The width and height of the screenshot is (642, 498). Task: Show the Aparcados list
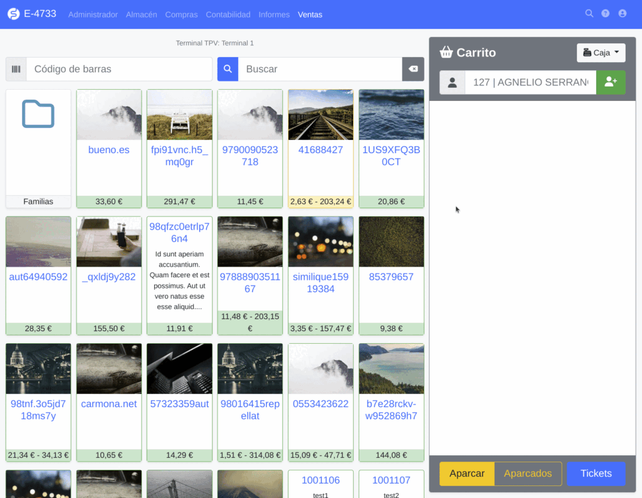[x=527, y=474]
